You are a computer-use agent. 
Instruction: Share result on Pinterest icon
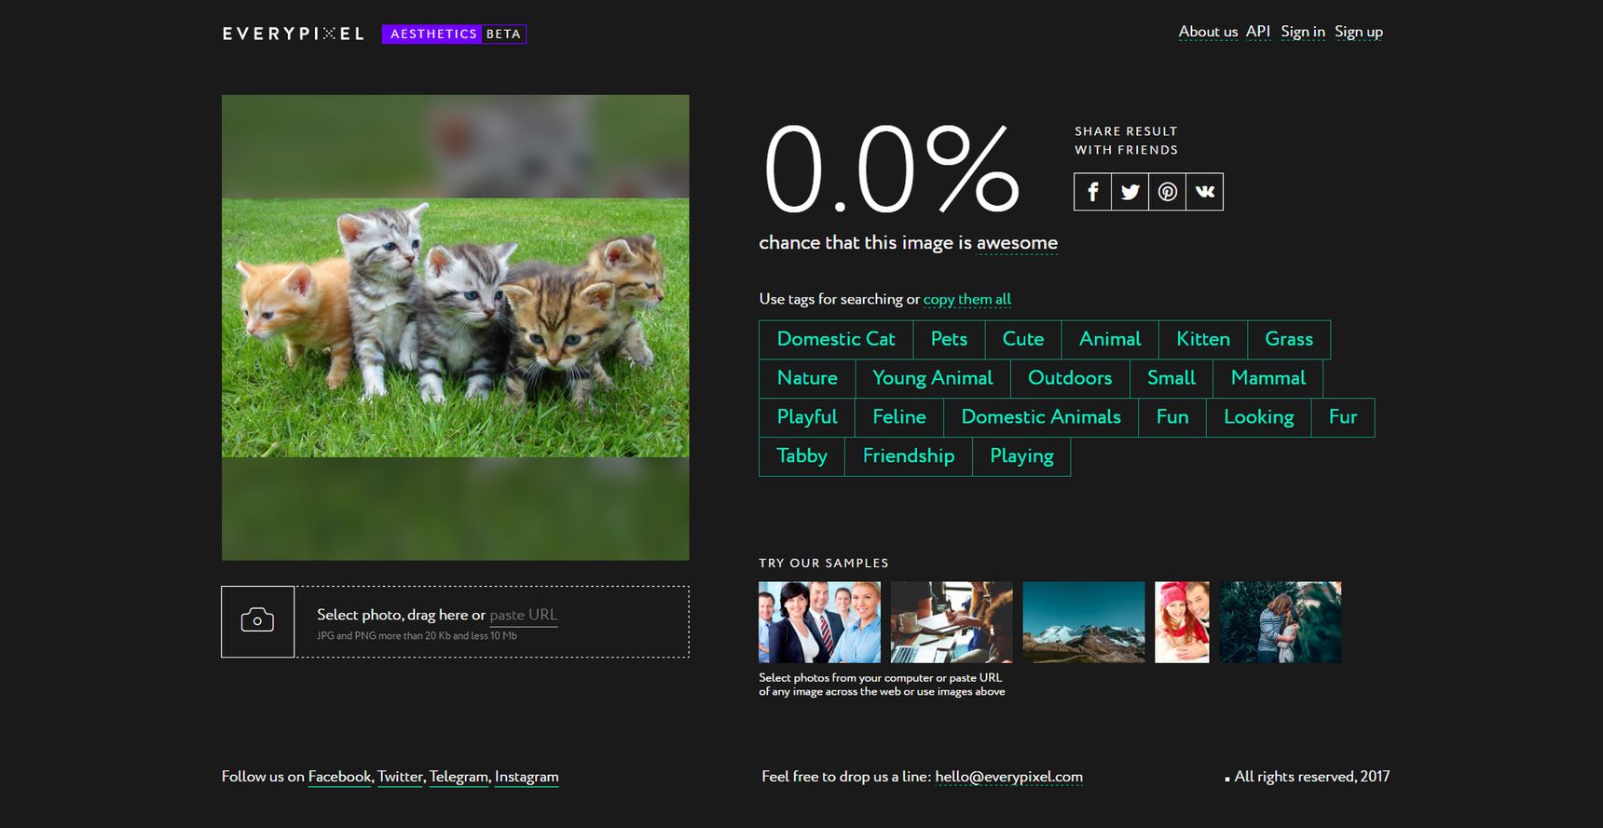[1167, 192]
